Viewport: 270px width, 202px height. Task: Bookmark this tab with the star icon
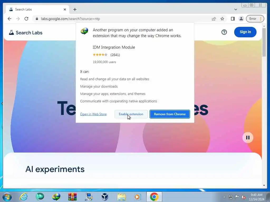point(222,19)
